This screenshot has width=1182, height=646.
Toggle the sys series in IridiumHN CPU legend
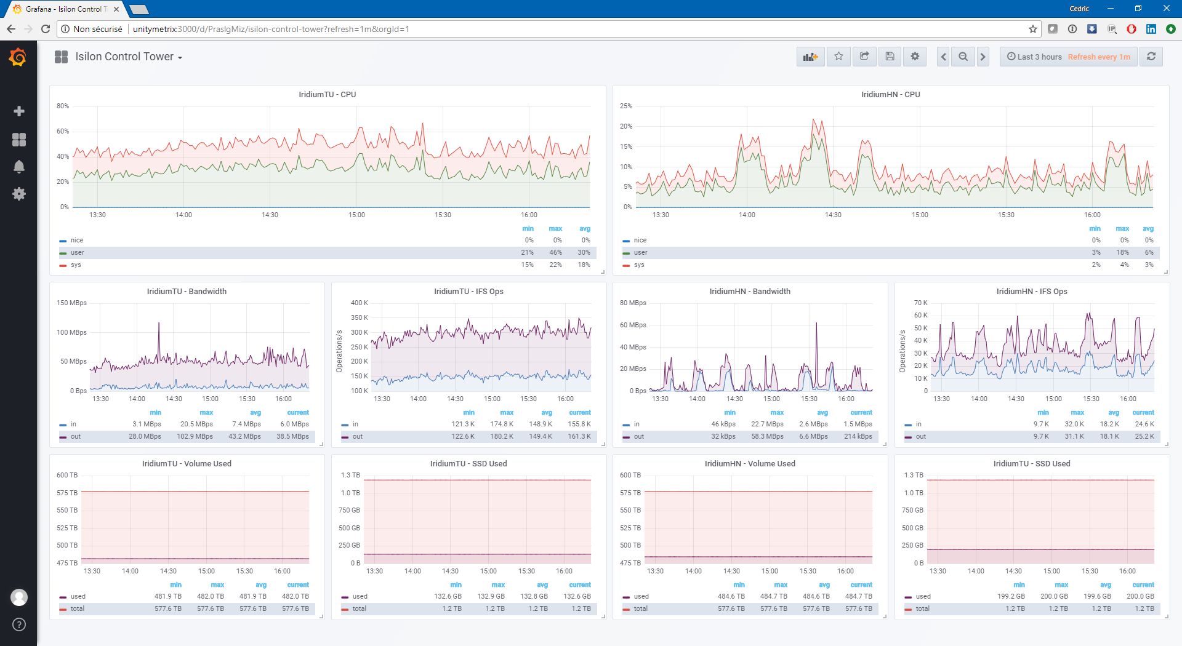639,265
